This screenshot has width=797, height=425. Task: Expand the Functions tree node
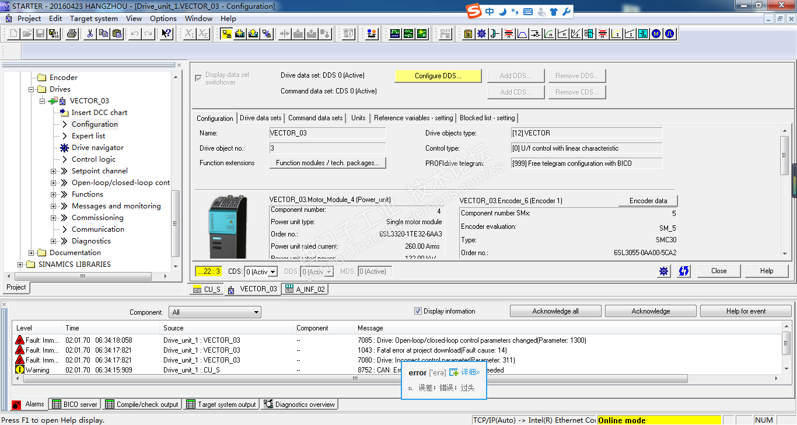[54, 194]
